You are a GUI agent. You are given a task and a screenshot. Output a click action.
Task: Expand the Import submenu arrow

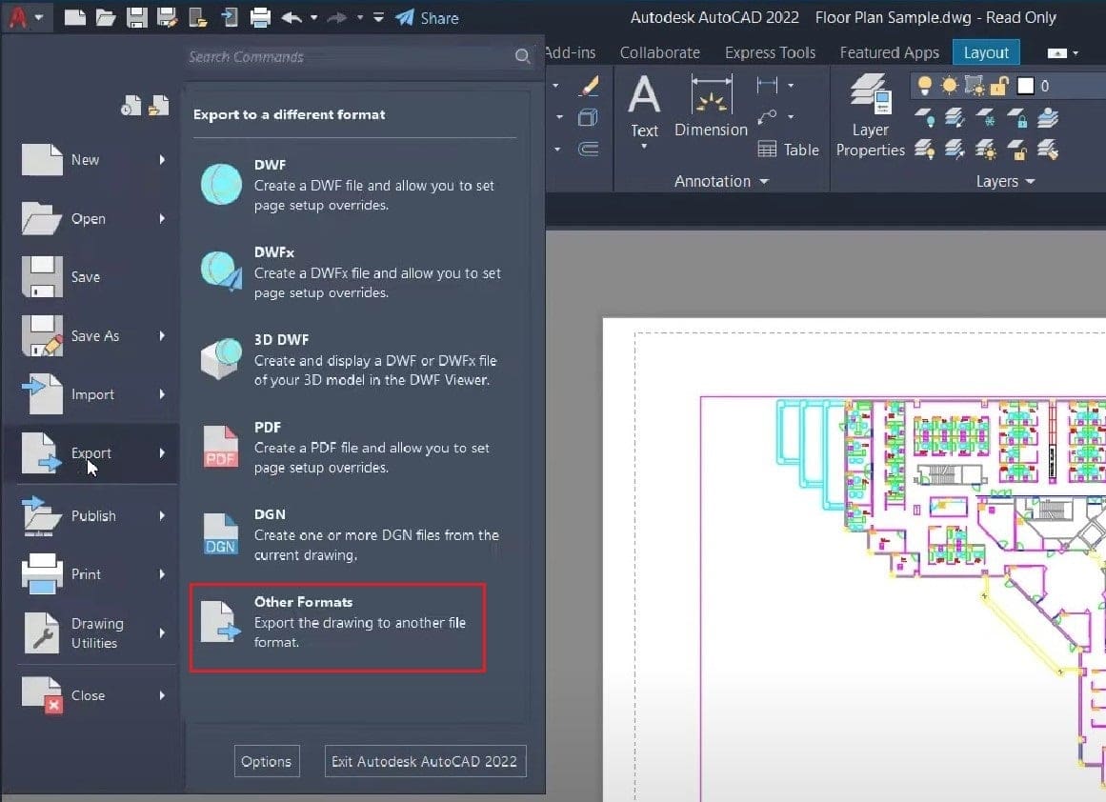click(x=162, y=394)
